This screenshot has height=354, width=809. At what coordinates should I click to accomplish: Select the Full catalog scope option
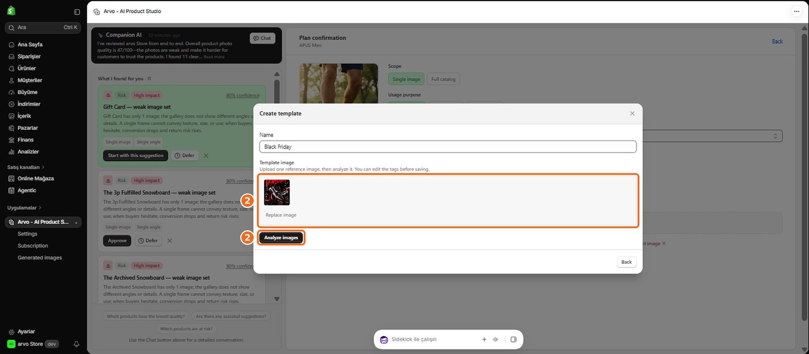(x=443, y=79)
